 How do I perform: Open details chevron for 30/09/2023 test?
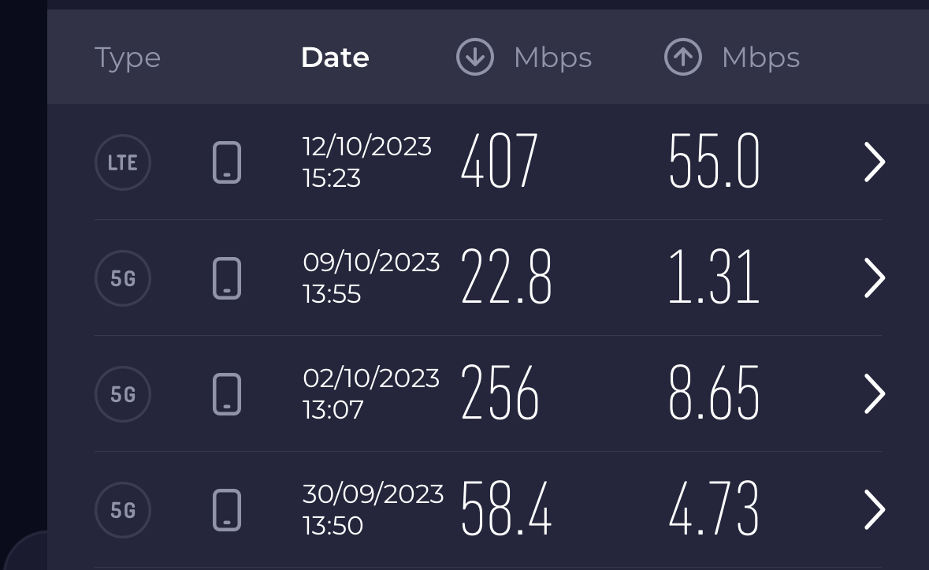[875, 509]
